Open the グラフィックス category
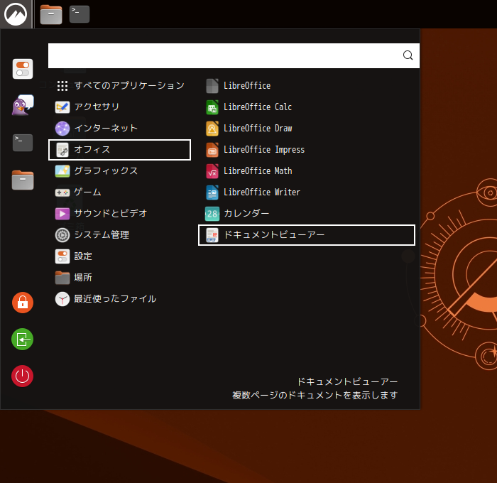The width and height of the screenshot is (497, 483). coord(119,171)
